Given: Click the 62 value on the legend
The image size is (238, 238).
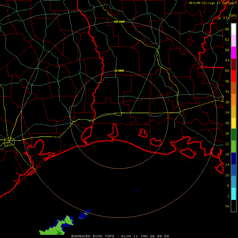Looking at the screenshot, I should tap(227, 40).
